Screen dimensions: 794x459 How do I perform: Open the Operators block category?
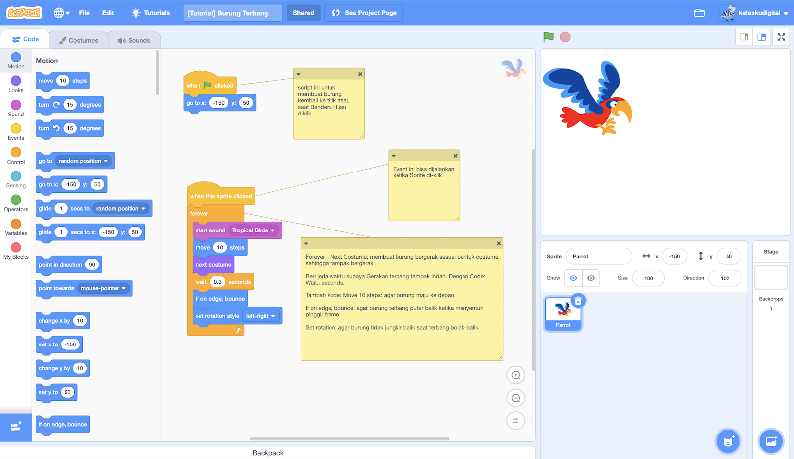pyautogui.click(x=15, y=203)
